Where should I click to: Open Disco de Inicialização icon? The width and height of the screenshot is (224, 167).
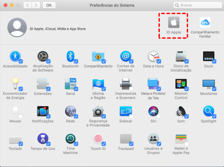181,56
